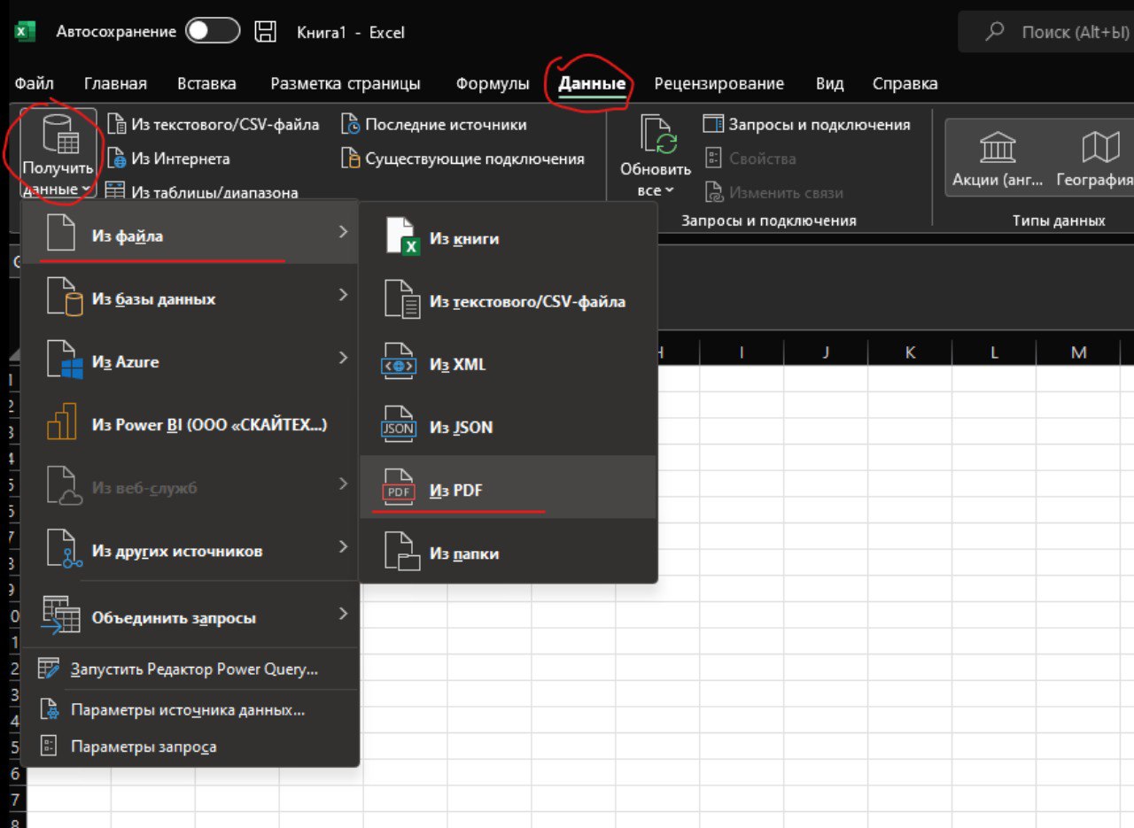1134x828 pixels.
Task: Click Изменить связи in the ribbon
Action: [x=773, y=192]
